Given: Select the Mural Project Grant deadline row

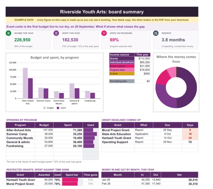Looking at the screenshot, I should pyautogui.click(x=150, y=130).
